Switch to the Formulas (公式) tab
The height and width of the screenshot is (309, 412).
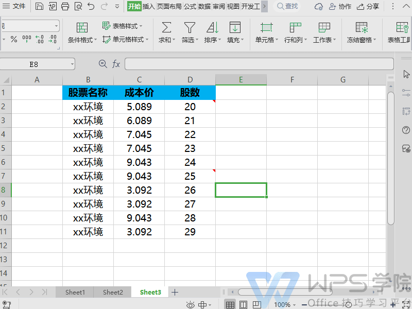pos(190,6)
